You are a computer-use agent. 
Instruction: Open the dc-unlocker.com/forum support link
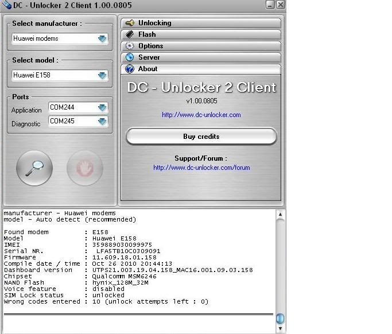[201, 168]
